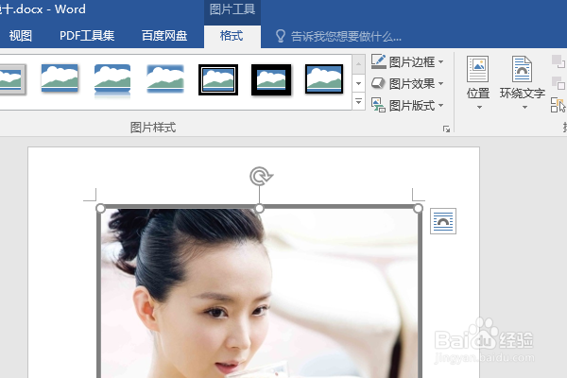Click the lightbulb Tell Me icon
567x378 pixels.
(281, 36)
